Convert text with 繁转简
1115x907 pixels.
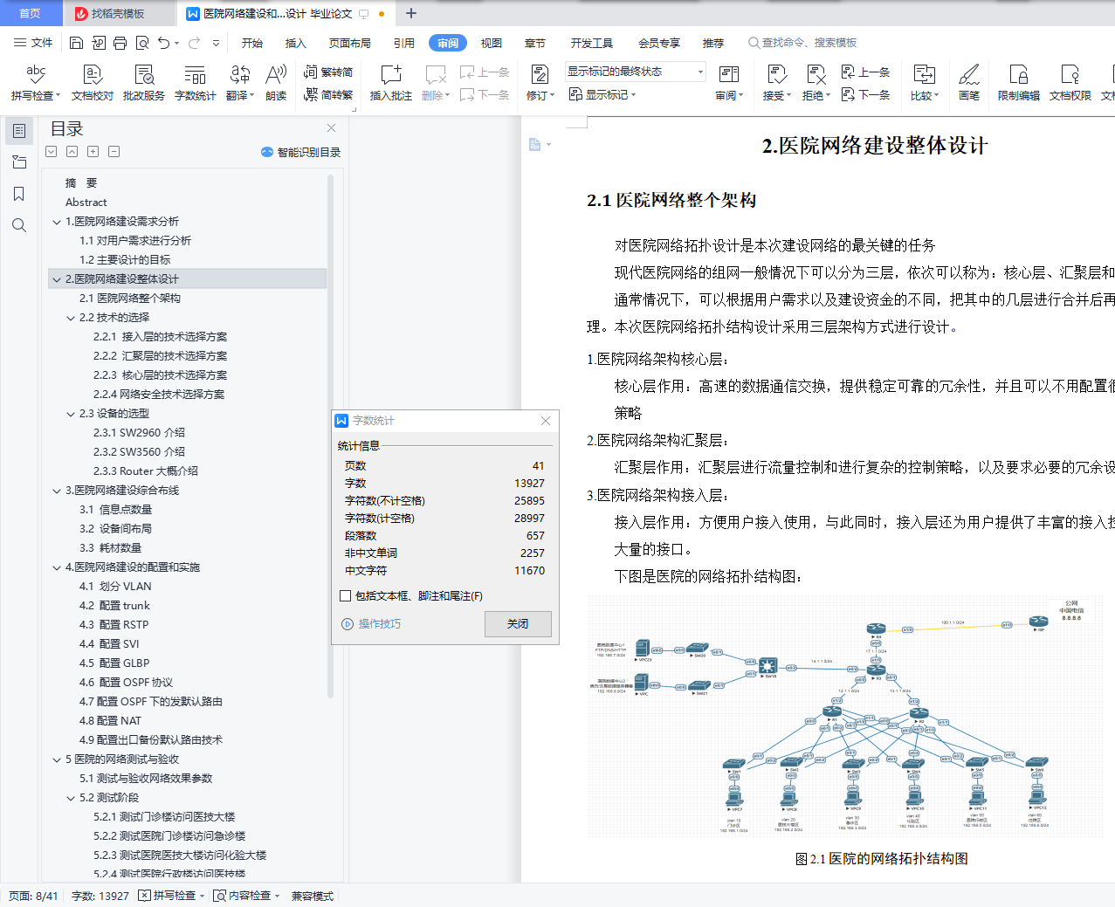(328, 72)
